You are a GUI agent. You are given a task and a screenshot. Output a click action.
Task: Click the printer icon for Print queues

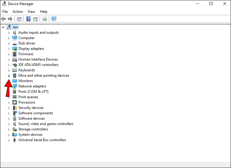(x=14, y=97)
